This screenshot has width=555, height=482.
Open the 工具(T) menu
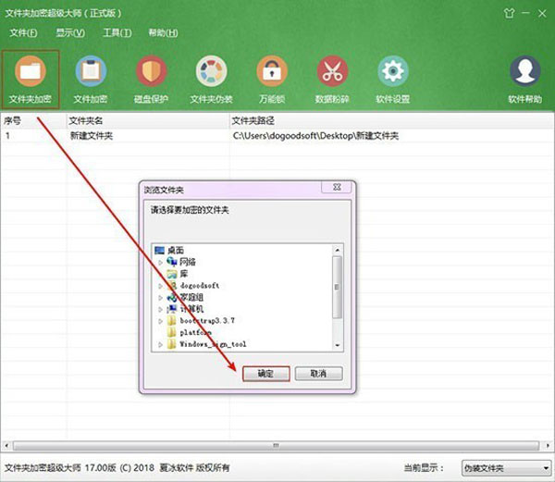[x=117, y=32]
